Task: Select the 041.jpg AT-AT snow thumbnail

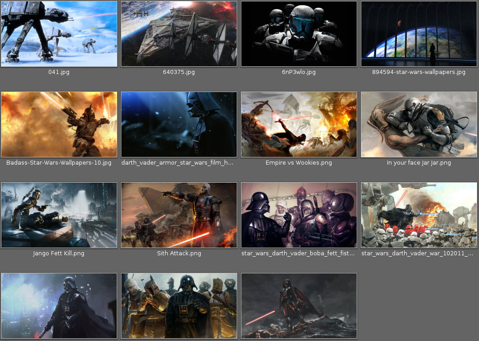Action: (59, 34)
